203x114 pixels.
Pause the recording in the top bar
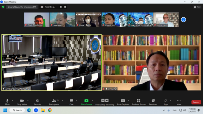pyautogui.click(x=61, y=7)
